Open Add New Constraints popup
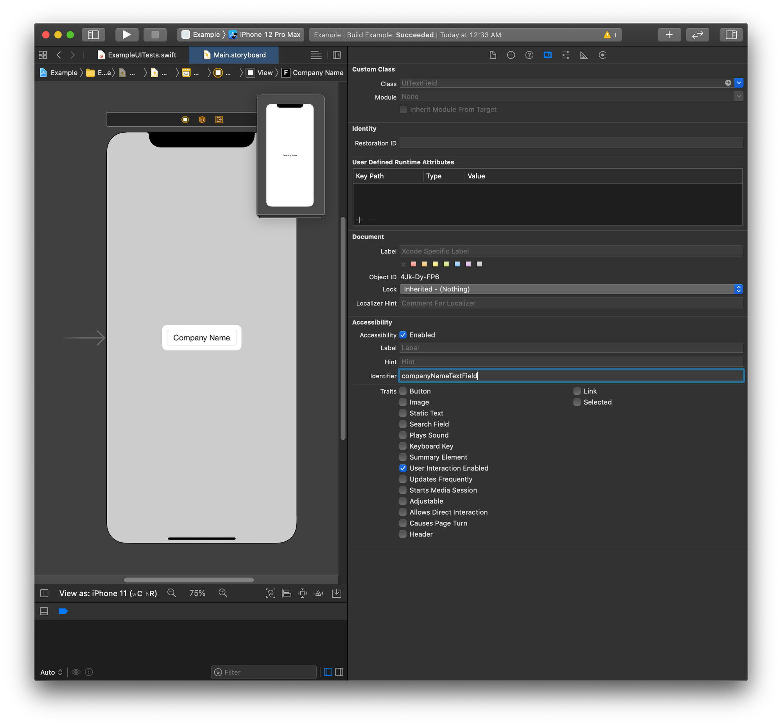 [x=302, y=593]
